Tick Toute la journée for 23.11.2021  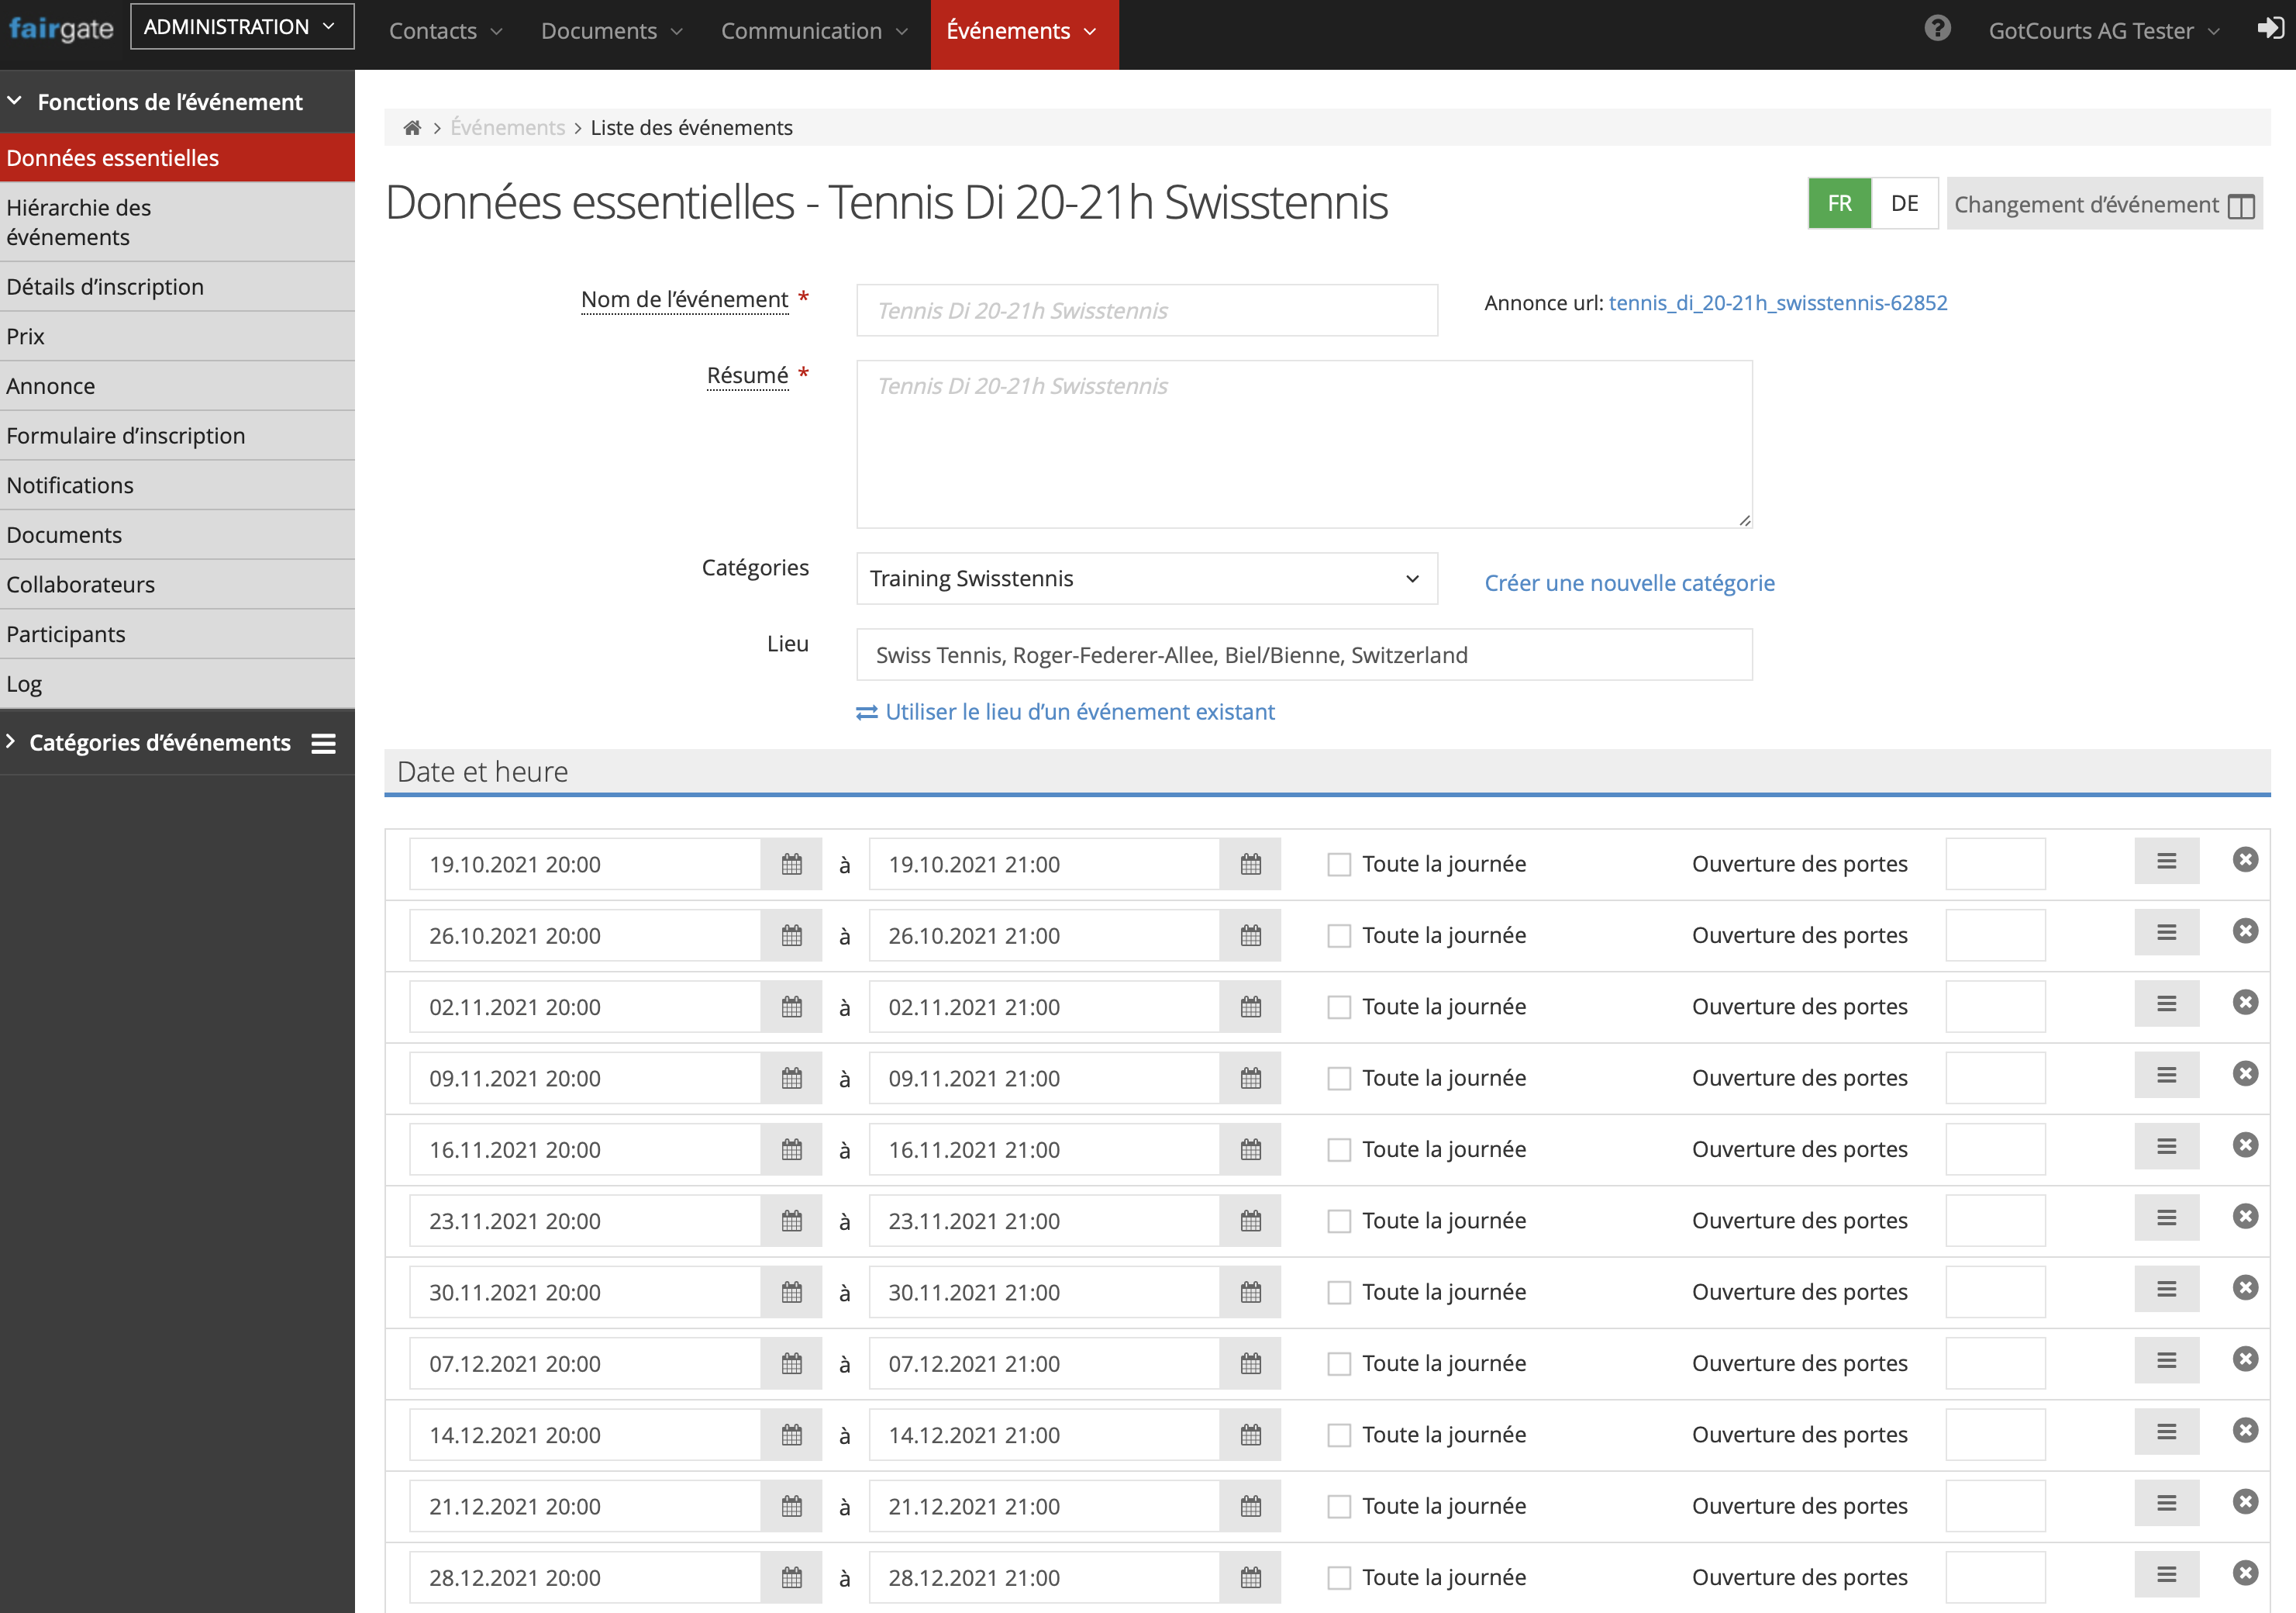point(1338,1221)
